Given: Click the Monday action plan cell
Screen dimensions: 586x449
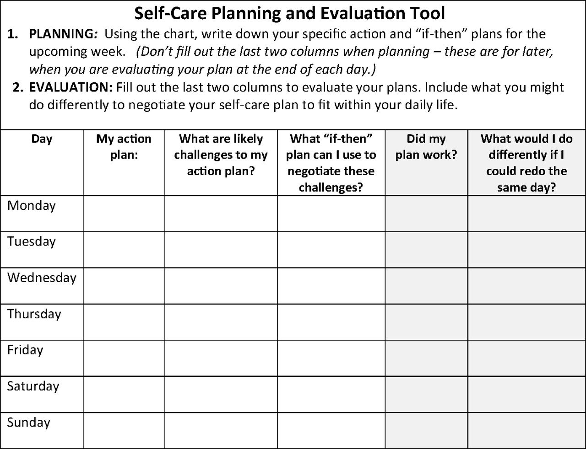Looking at the screenshot, I should point(124,214).
